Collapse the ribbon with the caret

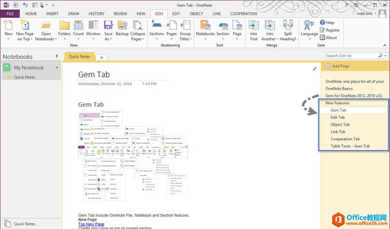click(x=385, y=45)
